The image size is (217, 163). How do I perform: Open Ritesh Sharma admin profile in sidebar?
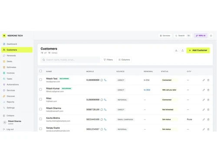pyautogui.click(x=13, y=122)
